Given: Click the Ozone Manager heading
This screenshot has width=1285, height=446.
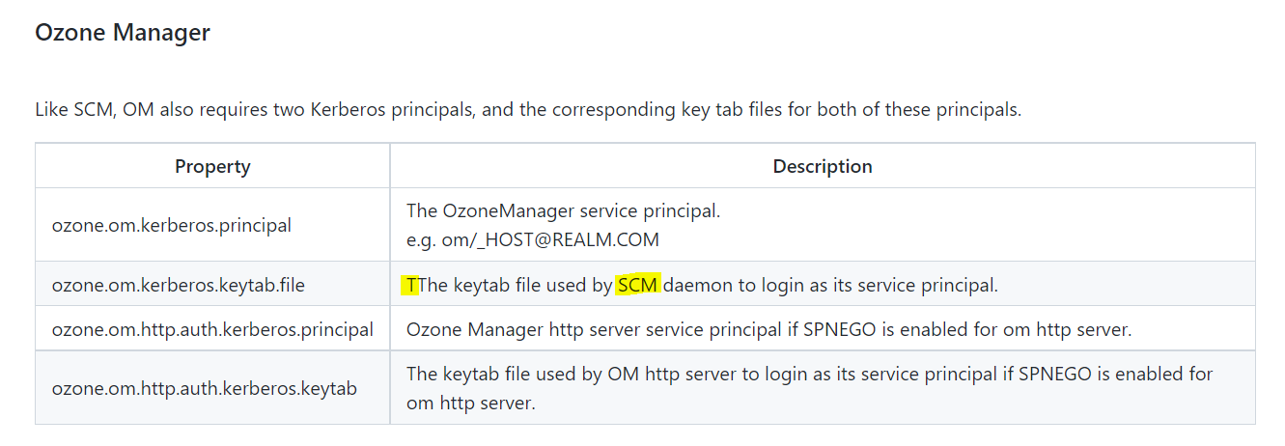Looking at the screenshot, I should coord(123,32).
